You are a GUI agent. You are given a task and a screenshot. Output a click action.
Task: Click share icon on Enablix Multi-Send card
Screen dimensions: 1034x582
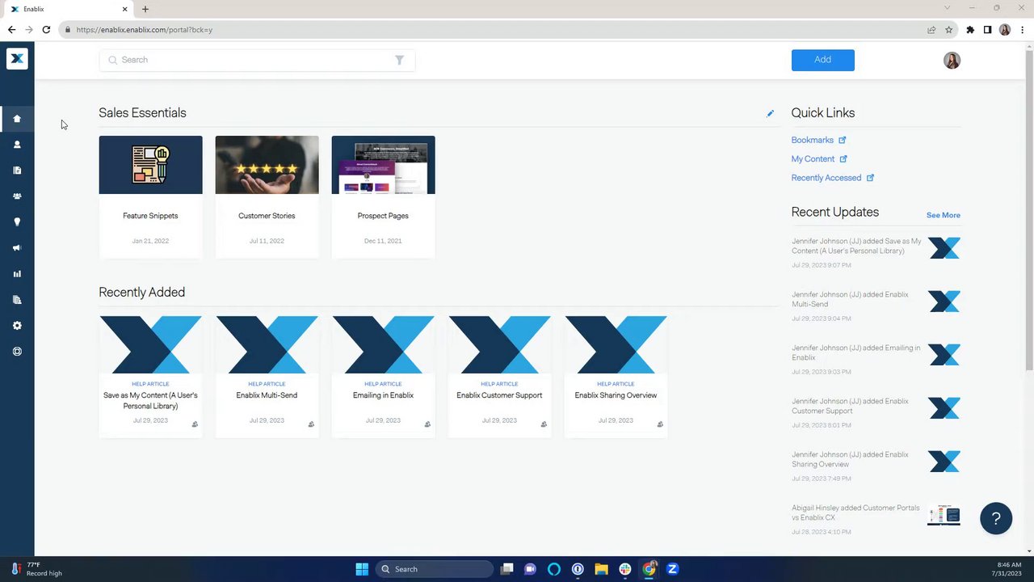pos(311,424)
